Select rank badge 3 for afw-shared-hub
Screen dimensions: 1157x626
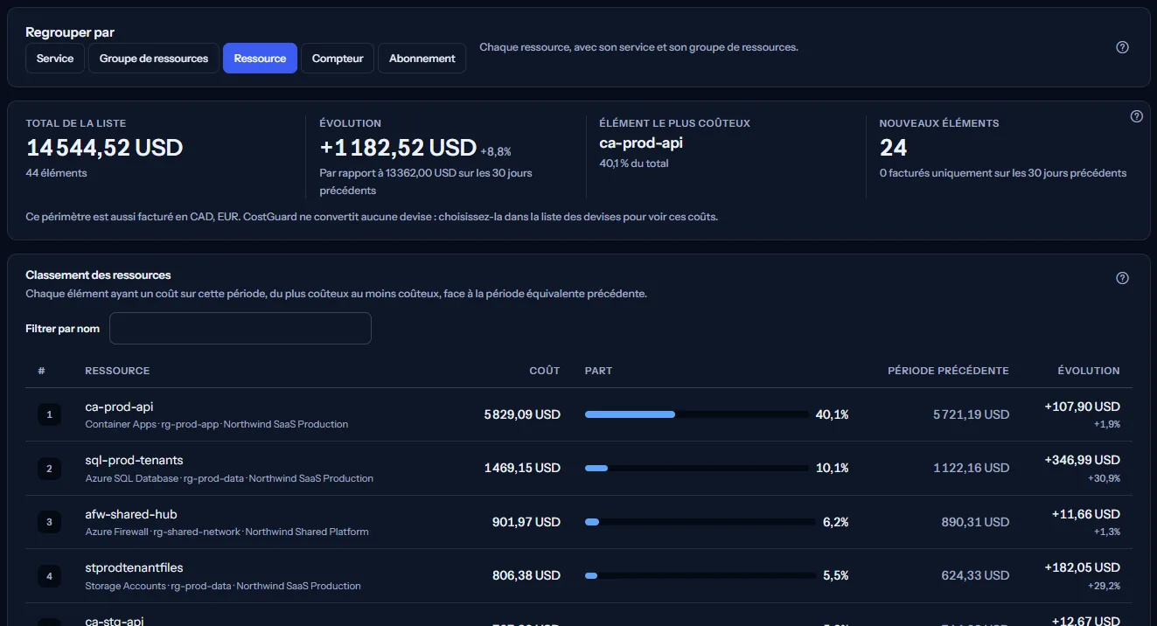49,523
